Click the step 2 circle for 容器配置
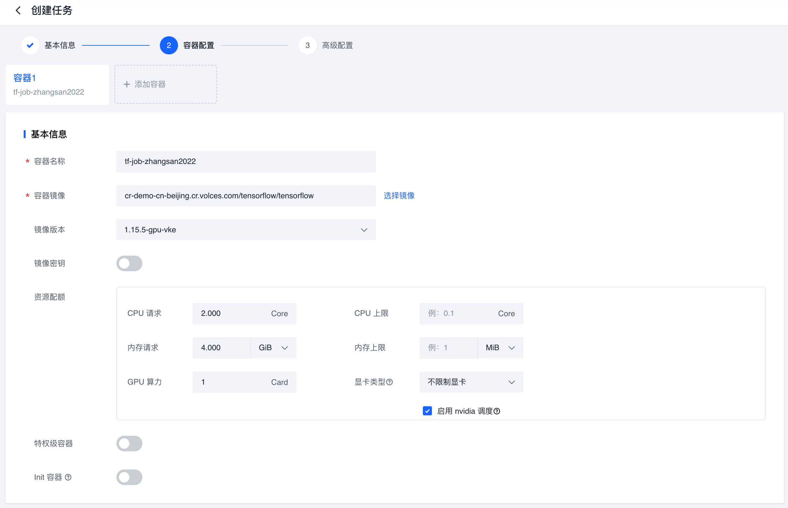The height and width of the screenshot is (508, 788). click(x=169, y=45)
